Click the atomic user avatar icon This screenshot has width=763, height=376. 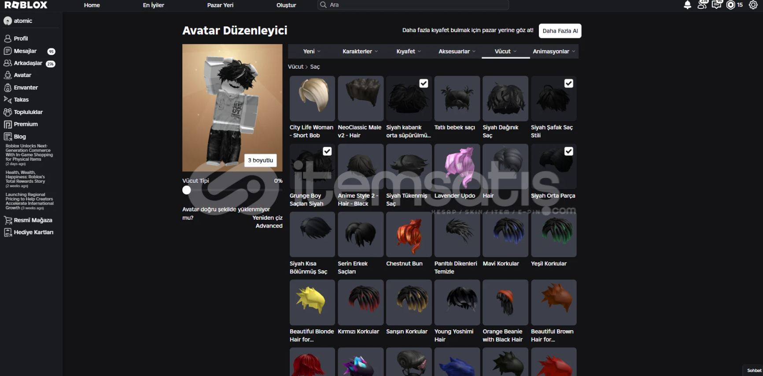click(x=7, y=21)
